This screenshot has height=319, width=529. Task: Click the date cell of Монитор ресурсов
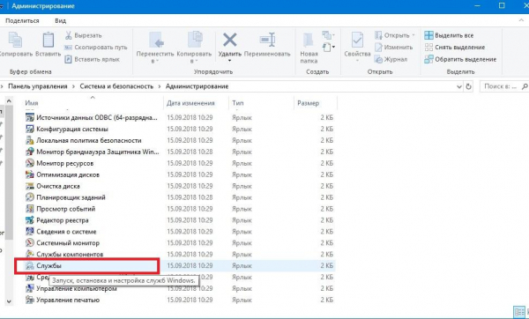[x=190, y=163]
